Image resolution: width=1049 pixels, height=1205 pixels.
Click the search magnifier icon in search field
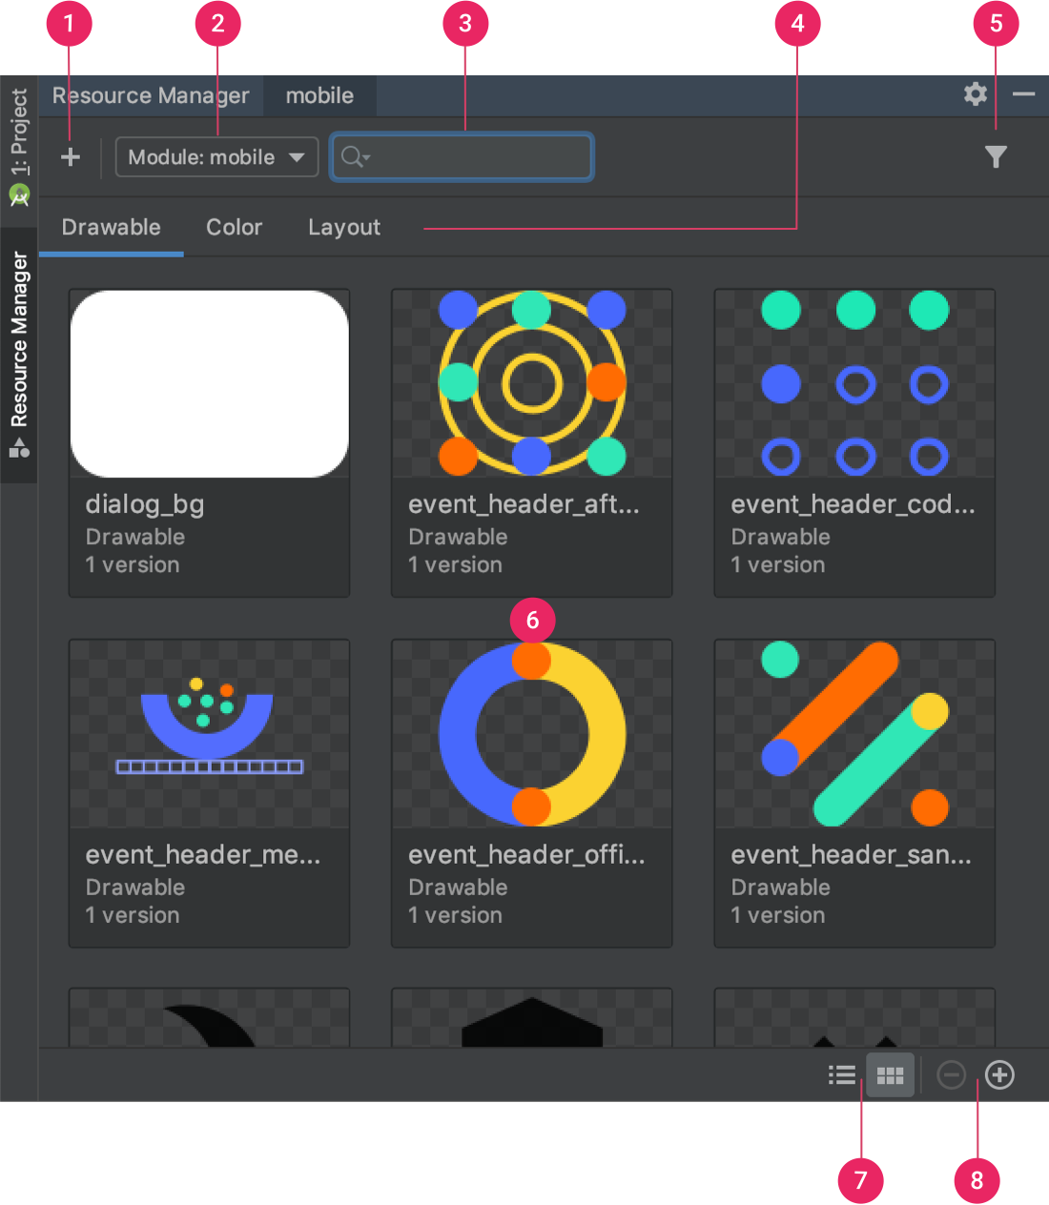click(351, 157)
